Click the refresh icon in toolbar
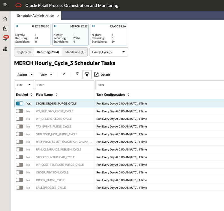Viewport: 224px width, 211px height. tap(77, 73)
